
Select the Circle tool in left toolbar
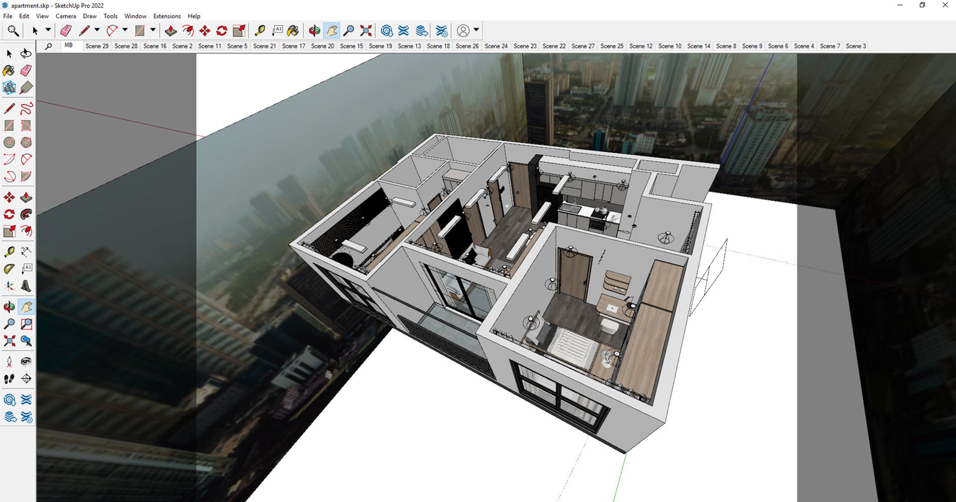point(9,142)
